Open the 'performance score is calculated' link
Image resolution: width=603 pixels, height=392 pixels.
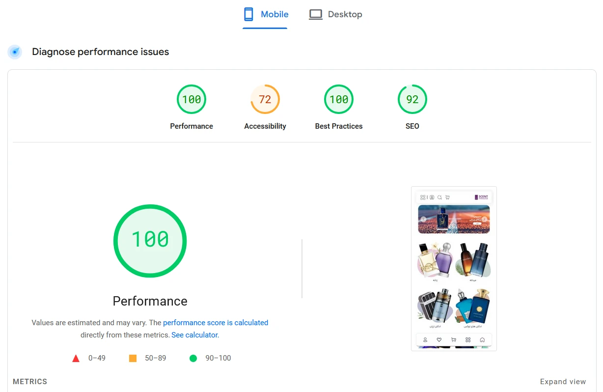(216, 323)
